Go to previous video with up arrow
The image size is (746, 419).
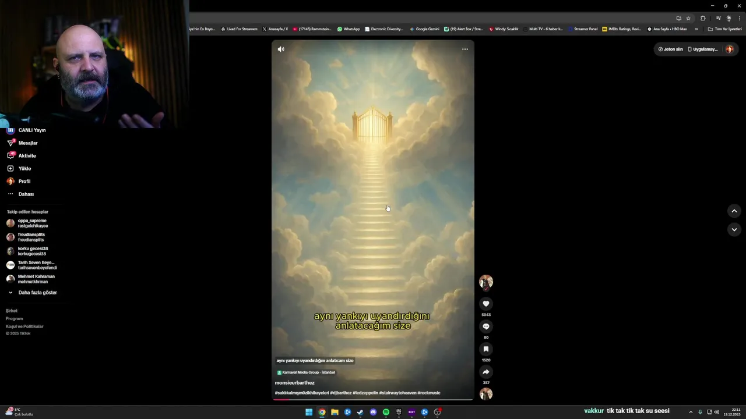(734, 211)
